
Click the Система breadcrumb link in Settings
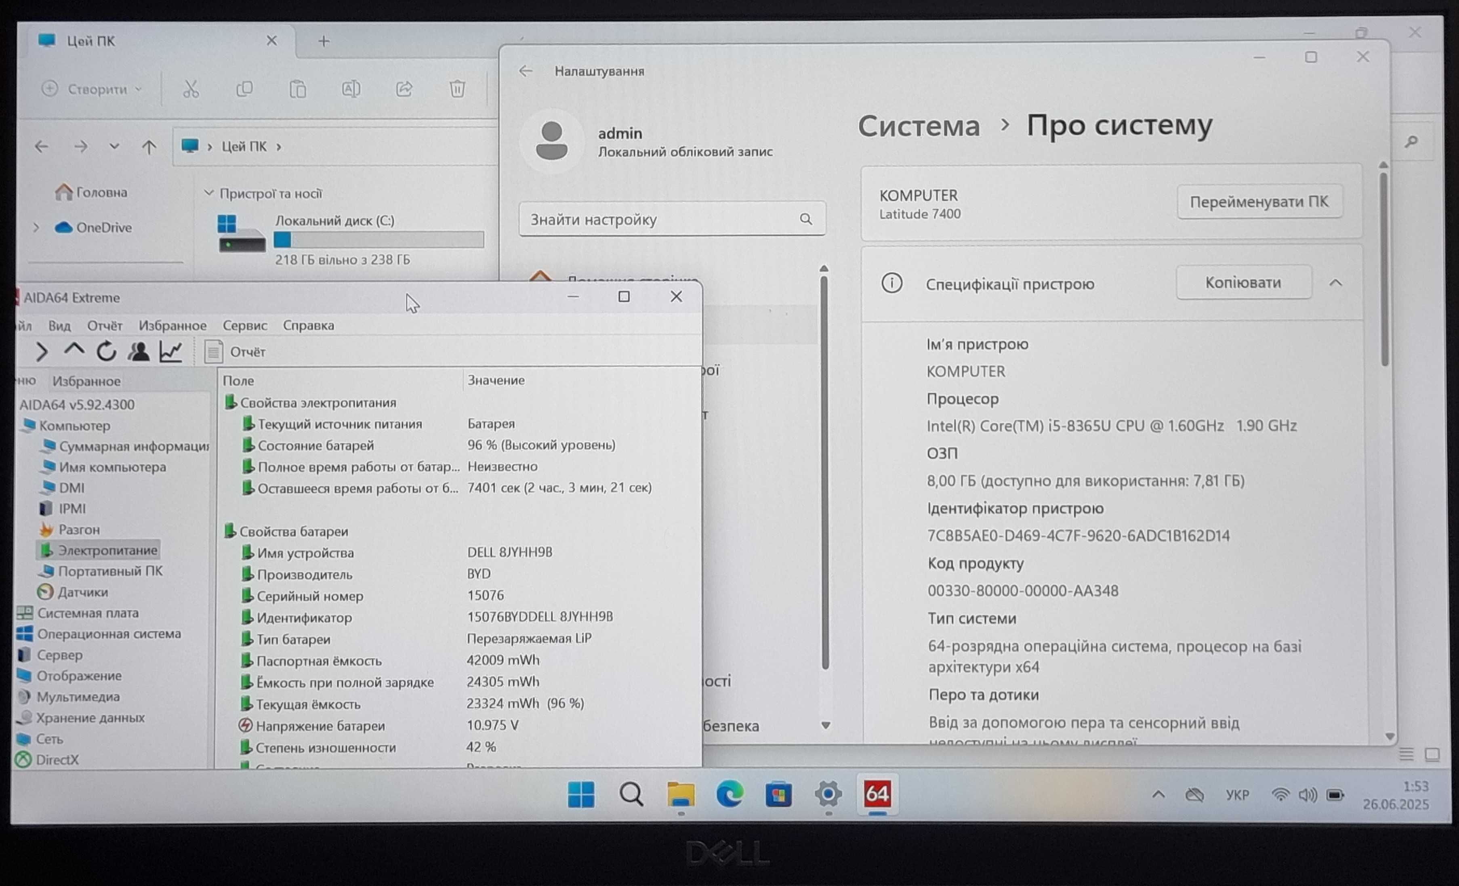pos(919,126)
